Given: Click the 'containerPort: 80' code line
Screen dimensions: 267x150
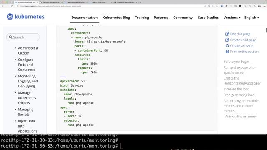Looking at the screenshot, I should 91,50.
